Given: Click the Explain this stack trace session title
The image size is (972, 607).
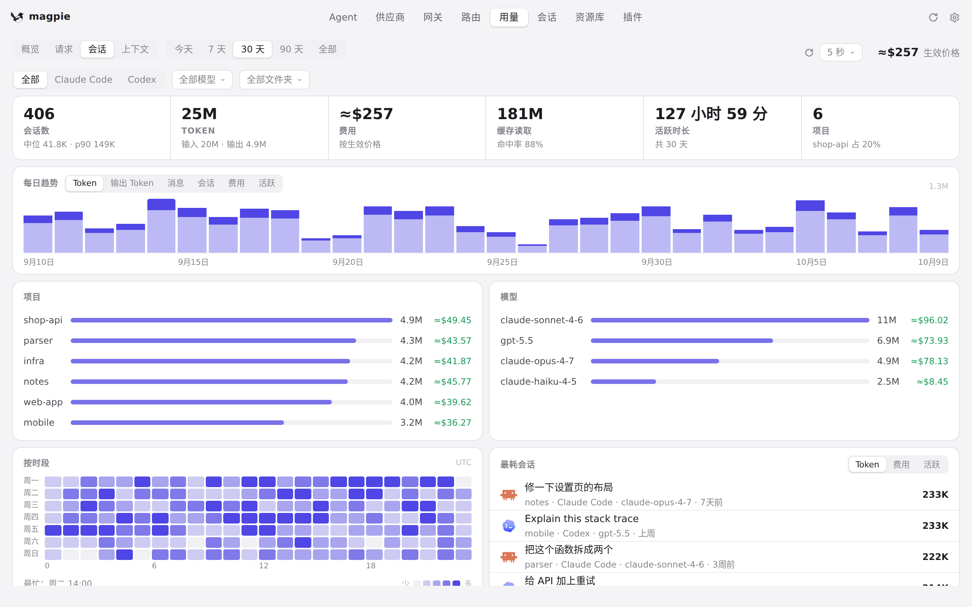Looking at the screenshot, I should pyautogui.click(x=581, y=519).
